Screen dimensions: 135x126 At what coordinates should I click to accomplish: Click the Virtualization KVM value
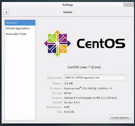[x=67, y=107]
